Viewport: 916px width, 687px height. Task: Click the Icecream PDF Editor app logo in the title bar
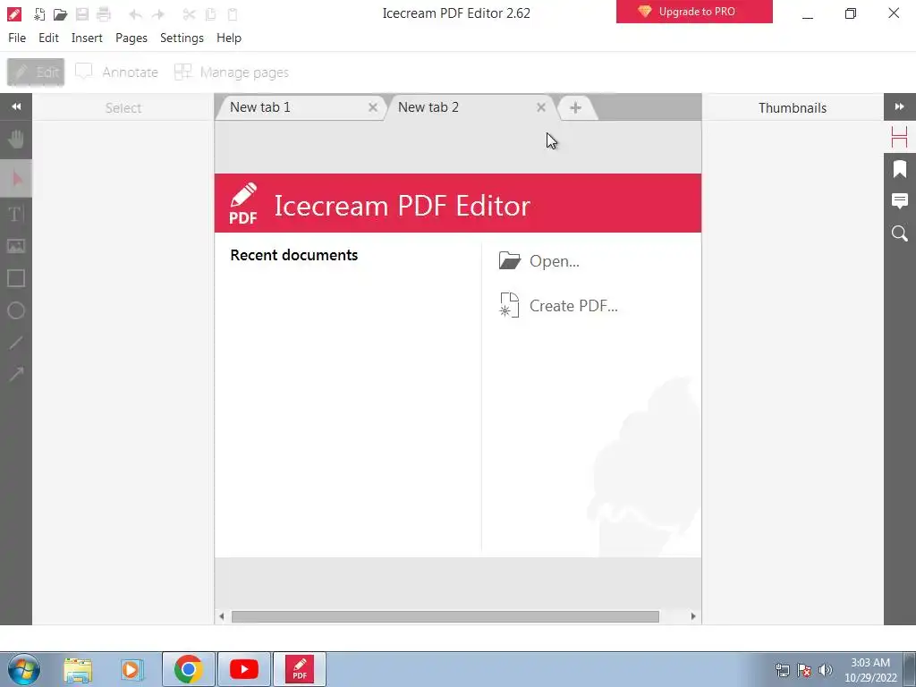click(13, 14)
